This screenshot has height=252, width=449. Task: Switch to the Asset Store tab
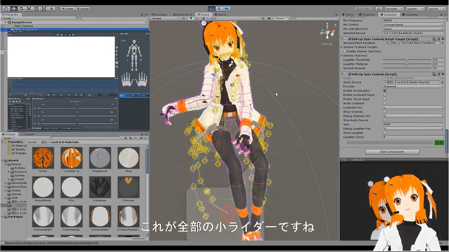click(x=182, y=14)
